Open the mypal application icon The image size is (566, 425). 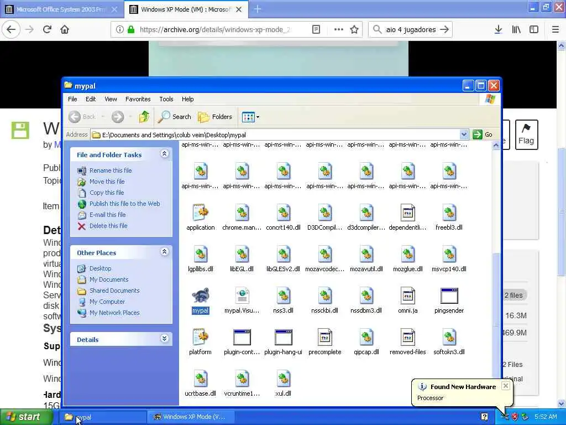[x=200, y=296]
